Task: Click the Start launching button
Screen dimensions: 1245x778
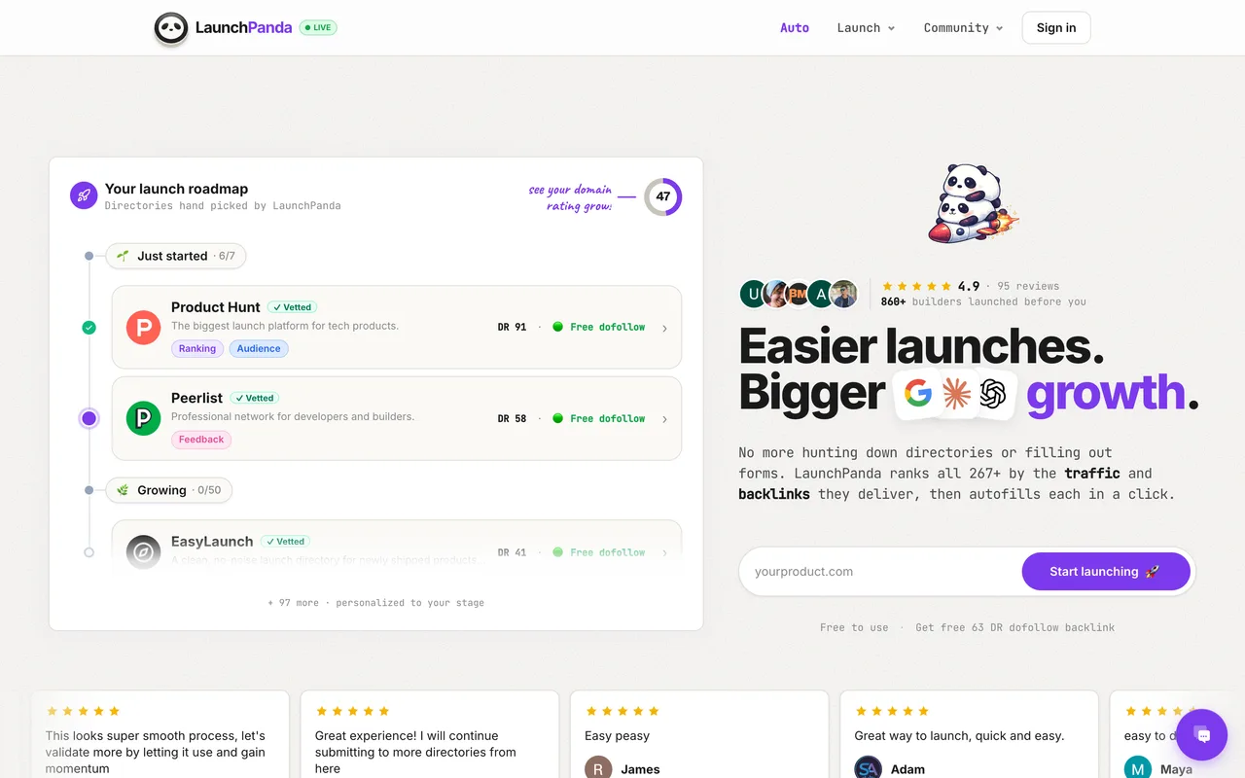Action: coord(1106,572)
